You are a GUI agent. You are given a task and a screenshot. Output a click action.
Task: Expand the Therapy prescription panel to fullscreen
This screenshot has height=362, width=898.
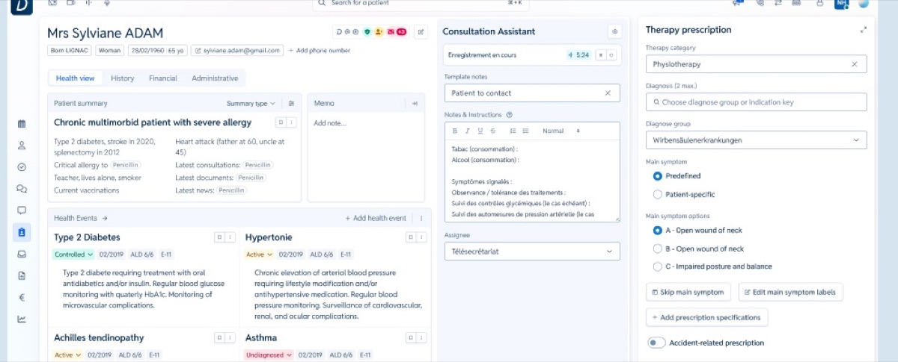coord(864,30)
